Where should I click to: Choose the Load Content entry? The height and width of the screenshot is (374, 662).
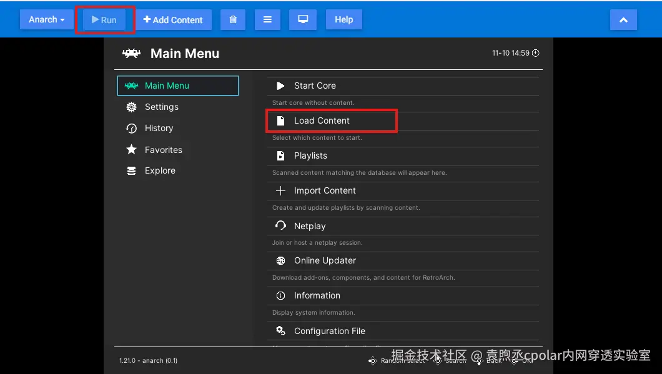[x=403, y=121]
